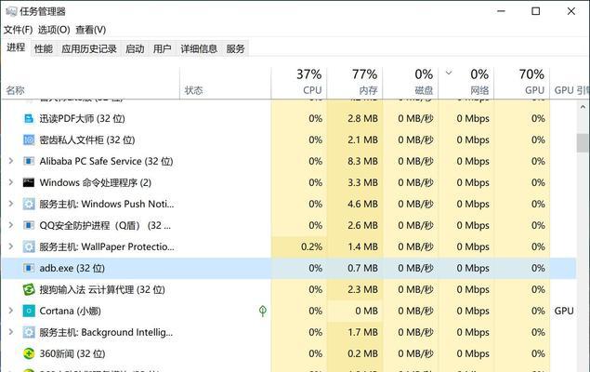Sort by the 名称 column header
Image resolution: width=590 pixels, height=372 pixels.
pos(90,83)
